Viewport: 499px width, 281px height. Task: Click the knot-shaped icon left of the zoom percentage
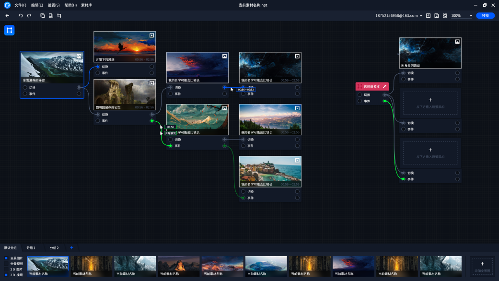(x=445, y=15)
